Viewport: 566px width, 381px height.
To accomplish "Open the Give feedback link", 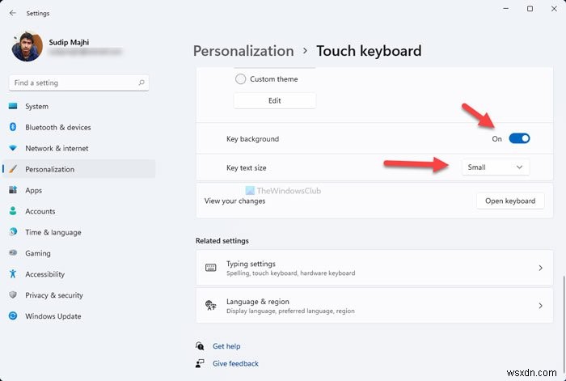I will point(235,364).
